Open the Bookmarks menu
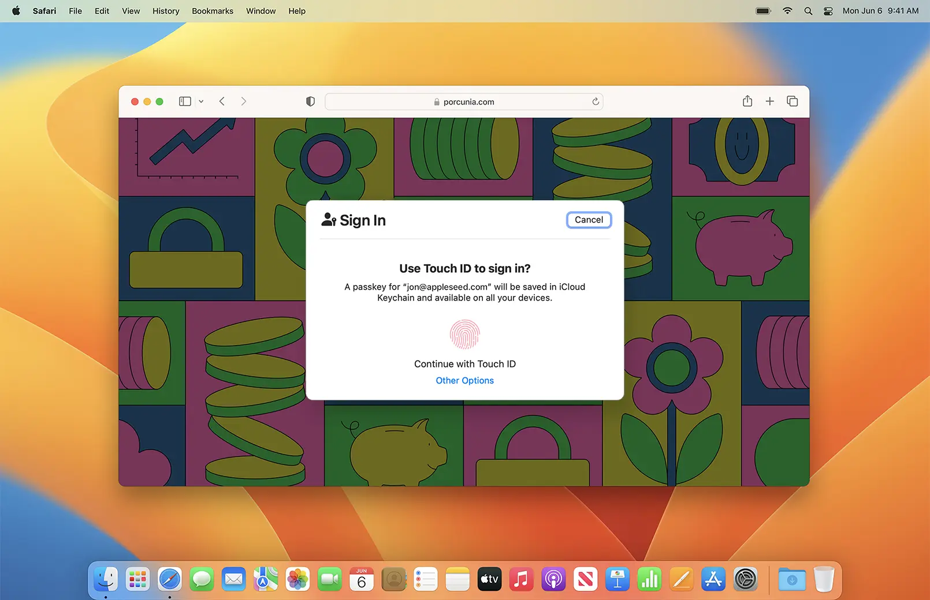Image resolution: width=930 pixels, height=600 pixels. click(x=213, y=11)
